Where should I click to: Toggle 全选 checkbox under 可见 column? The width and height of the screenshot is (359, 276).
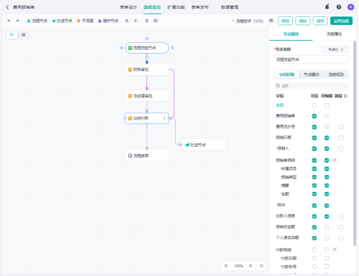314,105
